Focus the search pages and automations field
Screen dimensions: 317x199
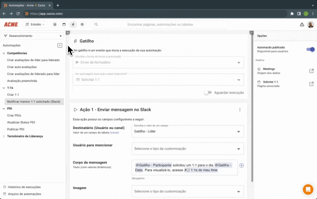click(x=160, y=24)
